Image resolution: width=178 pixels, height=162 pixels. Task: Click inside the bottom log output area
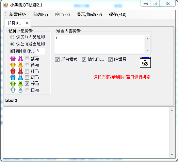point(86,133)
